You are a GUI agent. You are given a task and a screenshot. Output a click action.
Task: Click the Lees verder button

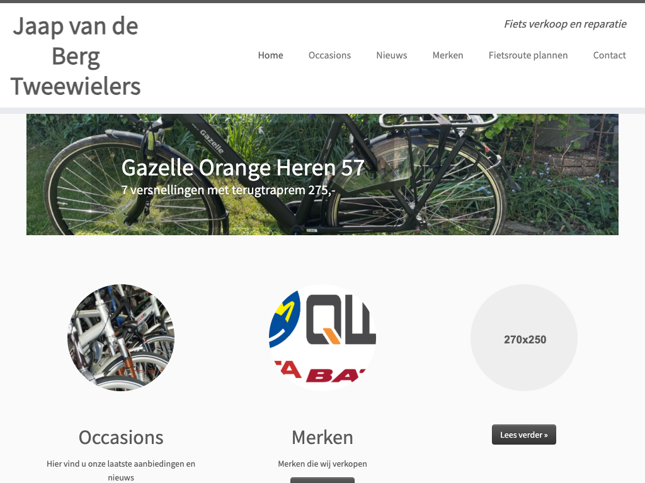click(x=523, y=435)
